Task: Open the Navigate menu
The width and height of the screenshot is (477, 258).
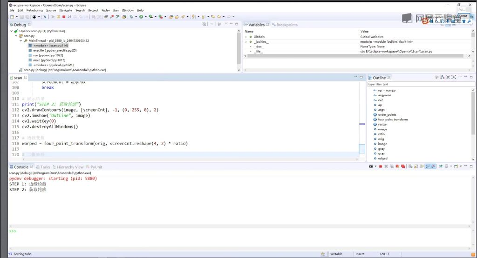Action: coord(66,10)
